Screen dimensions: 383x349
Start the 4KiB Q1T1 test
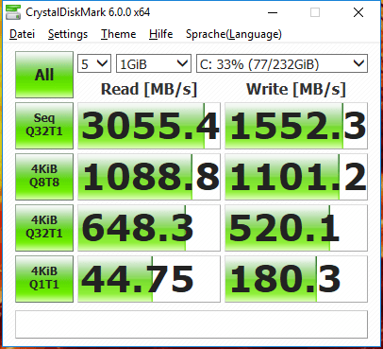point(44,279)
